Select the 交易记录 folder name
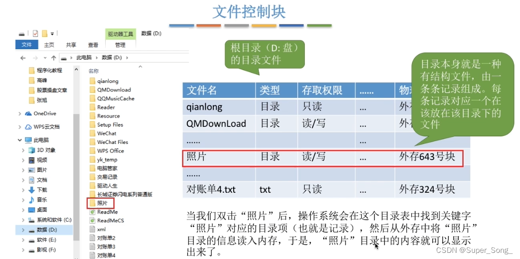520x259 pixels. point(107,177)
